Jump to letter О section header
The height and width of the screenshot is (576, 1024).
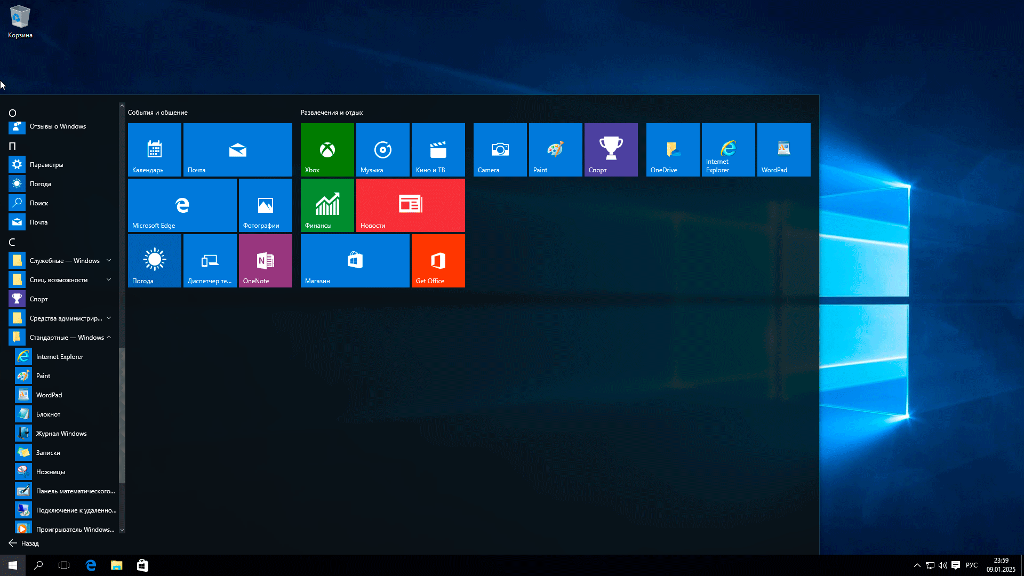coord(12,113)
